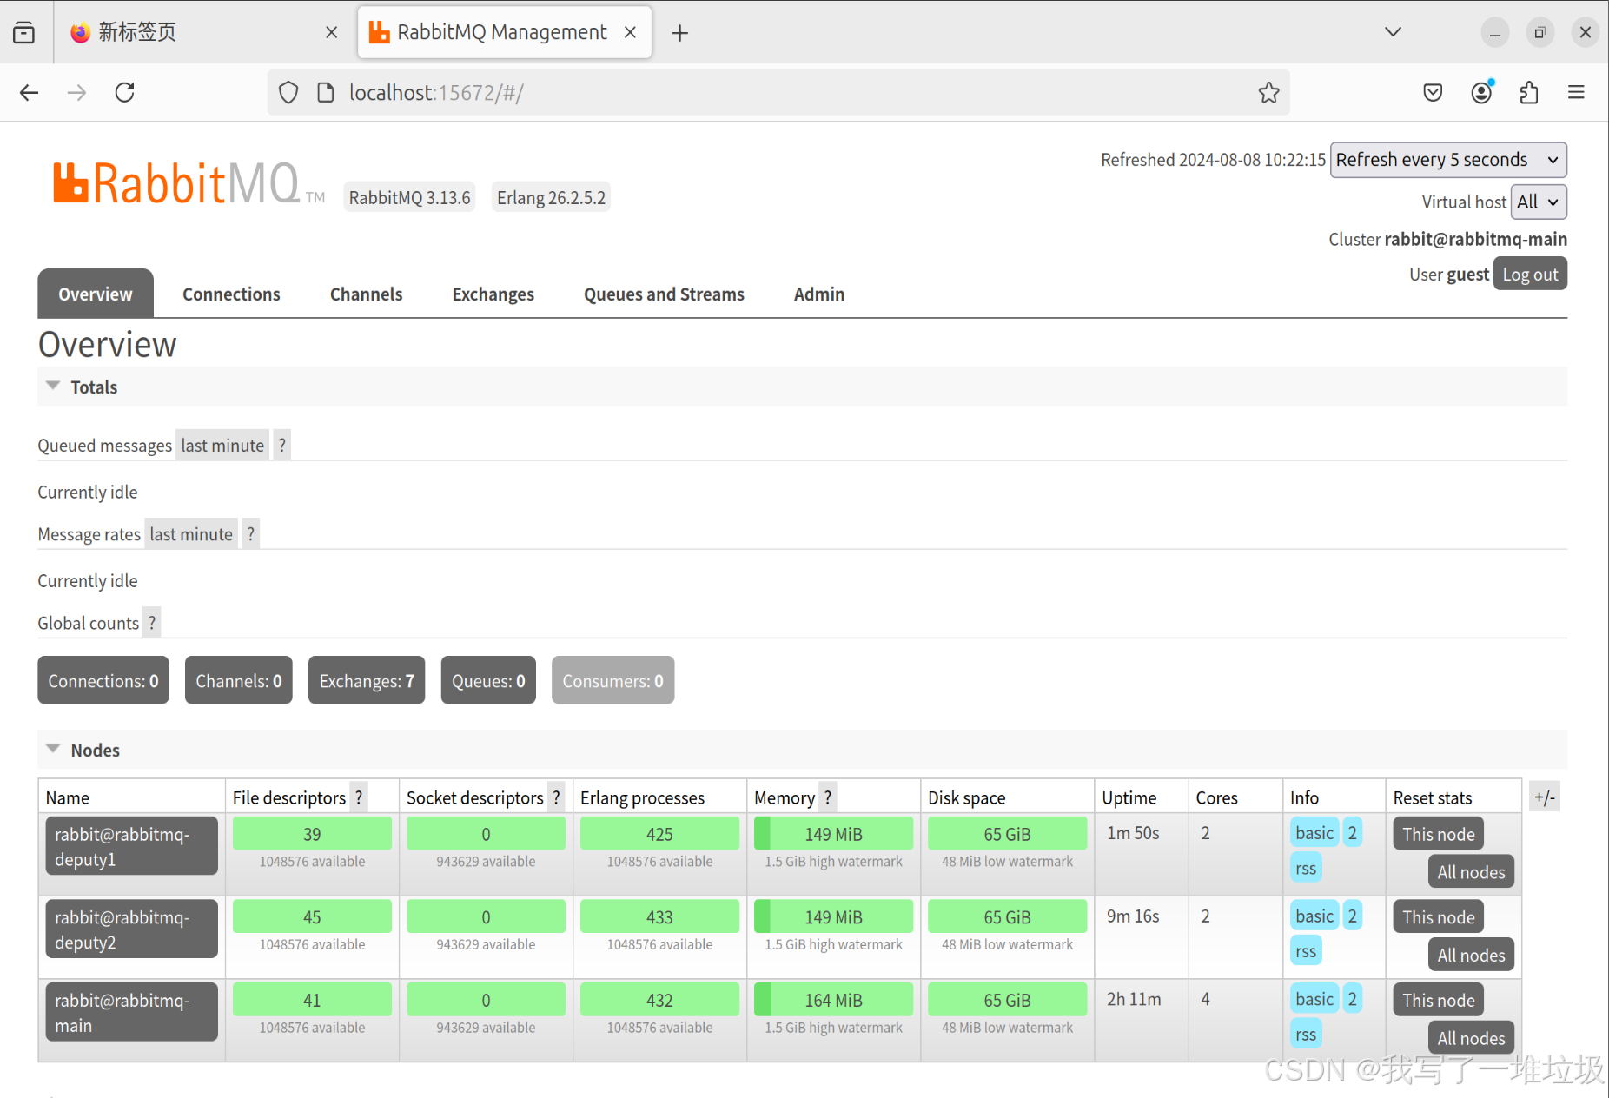1609x1098 pixels.
Task: Log out of the guest user
Action: (x=1530, y=274)
